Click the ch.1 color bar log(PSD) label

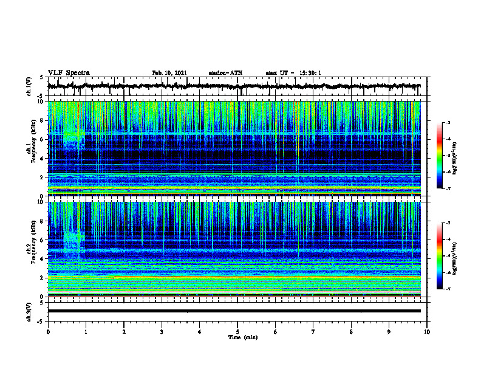455,158
